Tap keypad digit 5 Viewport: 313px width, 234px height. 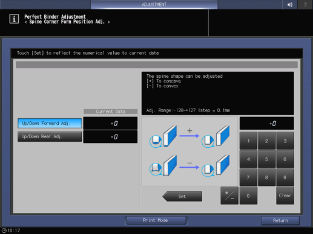pos(266,159)
